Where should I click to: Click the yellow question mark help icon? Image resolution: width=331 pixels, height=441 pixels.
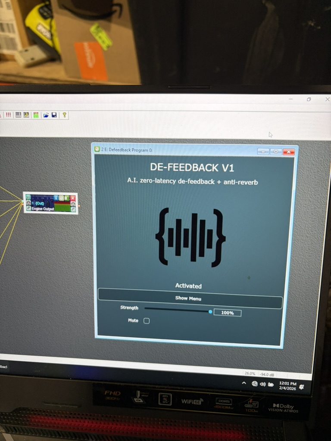pyautogui.click(x=64, y=115)
